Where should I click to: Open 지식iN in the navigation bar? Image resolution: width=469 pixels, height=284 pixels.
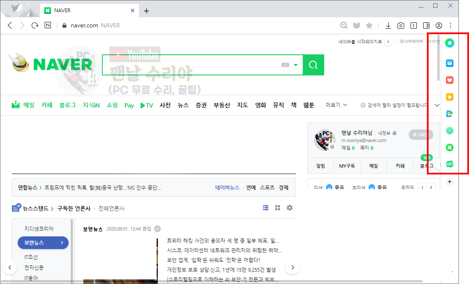tap(91, 105)
